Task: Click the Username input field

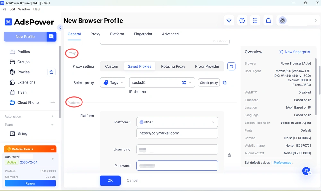Action: point(177,150)
